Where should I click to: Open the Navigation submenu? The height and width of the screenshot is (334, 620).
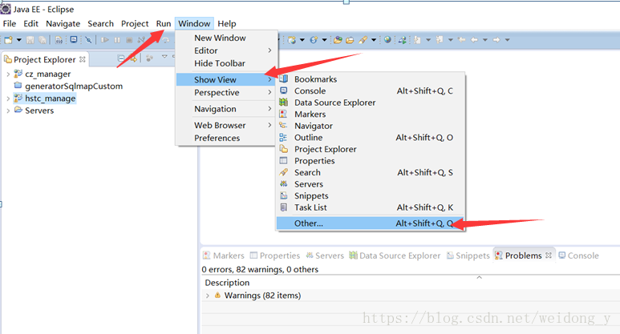(226, 109)
